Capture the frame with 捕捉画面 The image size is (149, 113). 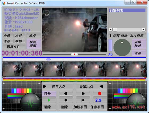pyautogui.click(x=34, y=44)
